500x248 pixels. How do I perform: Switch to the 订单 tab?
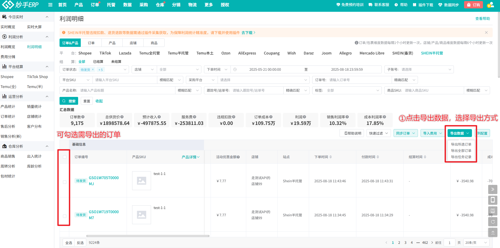click(91, 43)
